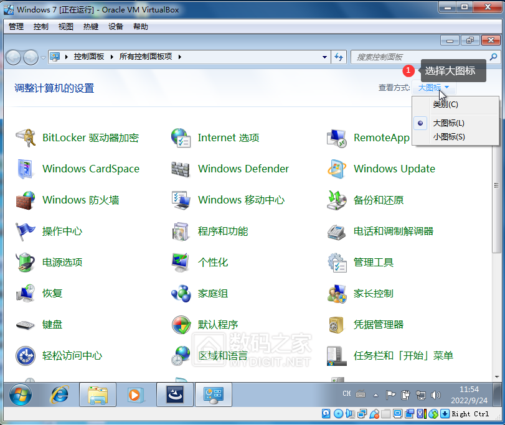Open the 操作中心 flag icon
The image size is (505, 425).
pyautogui.click(x=25, y=231)
